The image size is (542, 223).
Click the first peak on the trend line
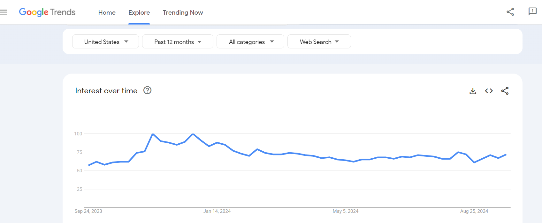pos(153,134)
